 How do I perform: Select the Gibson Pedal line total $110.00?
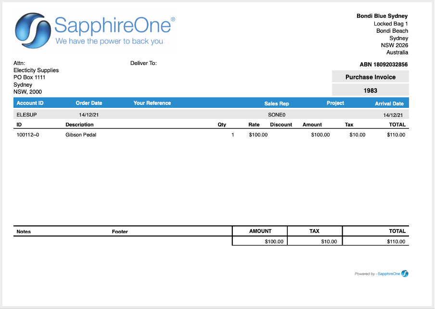(396, 135)
